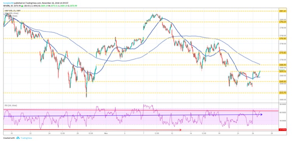Click the 2716.82 price level label
Viewport: 292px width, 141px height.
coord(283,53)
